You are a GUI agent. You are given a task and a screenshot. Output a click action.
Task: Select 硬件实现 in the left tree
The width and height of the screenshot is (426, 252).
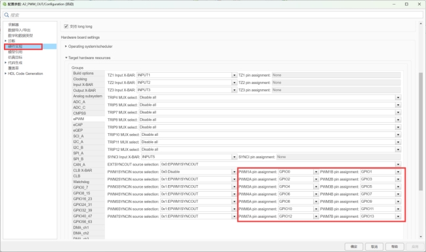(x=15, y=47)
